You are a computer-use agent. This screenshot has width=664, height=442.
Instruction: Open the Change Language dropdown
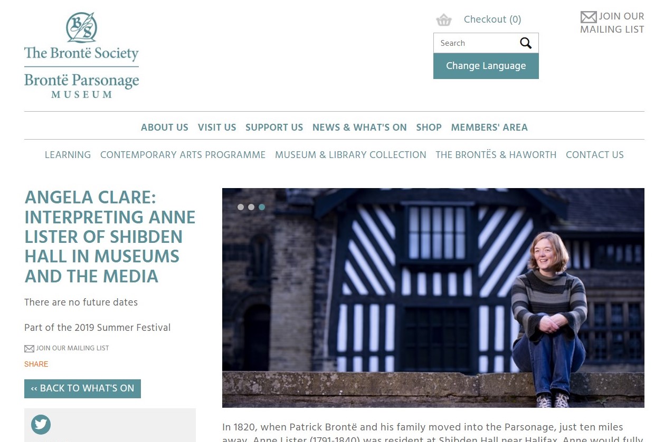[486, 66]
